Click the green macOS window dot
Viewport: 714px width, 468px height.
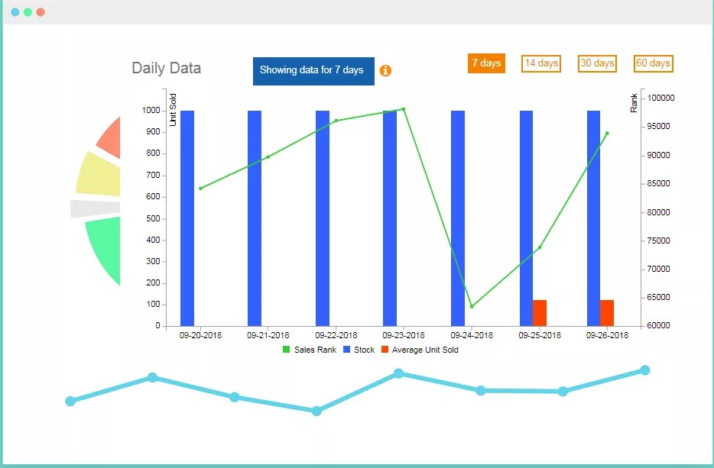coord(25,12)
